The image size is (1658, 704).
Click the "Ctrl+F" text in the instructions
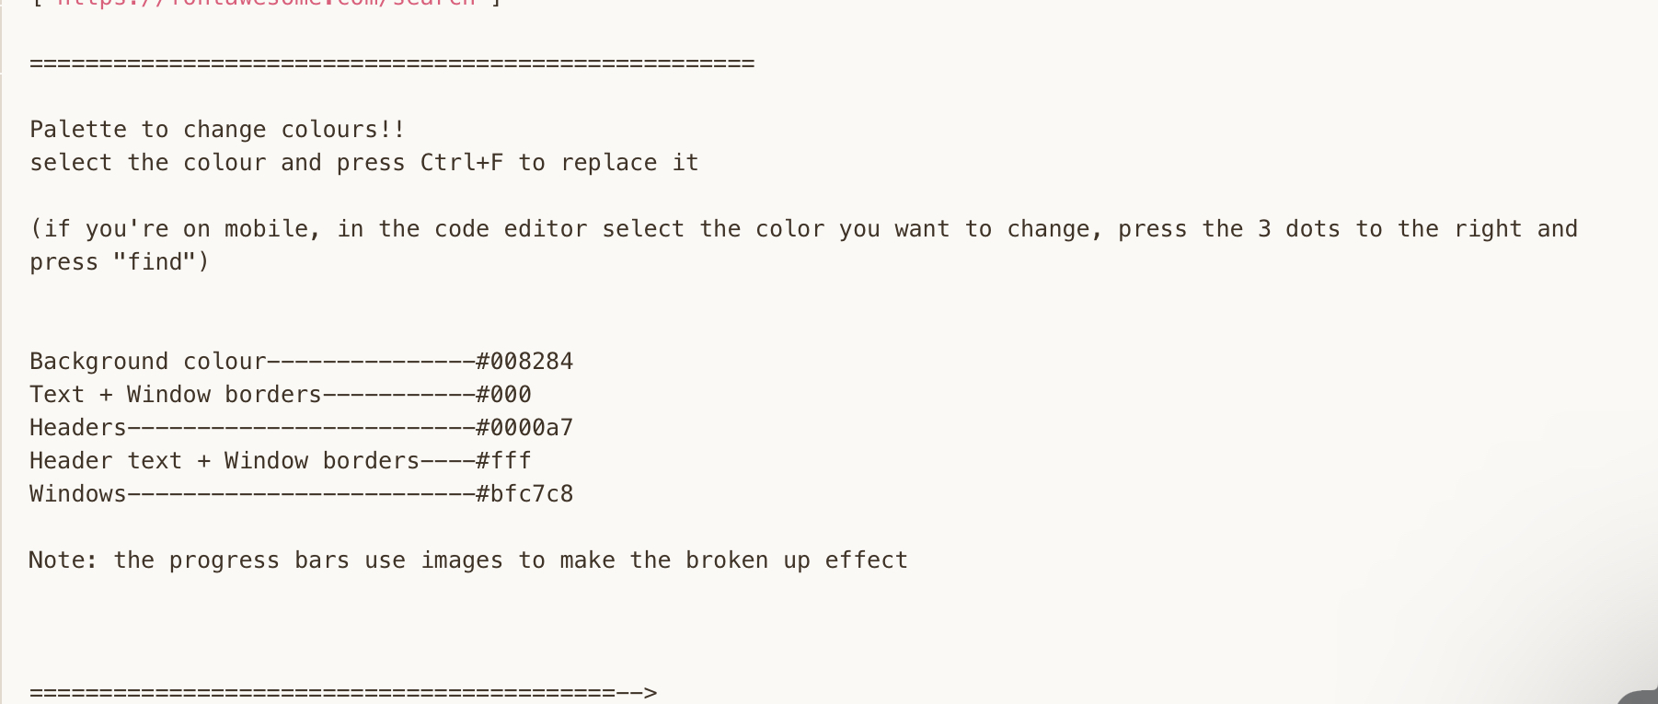pos(462,163)
